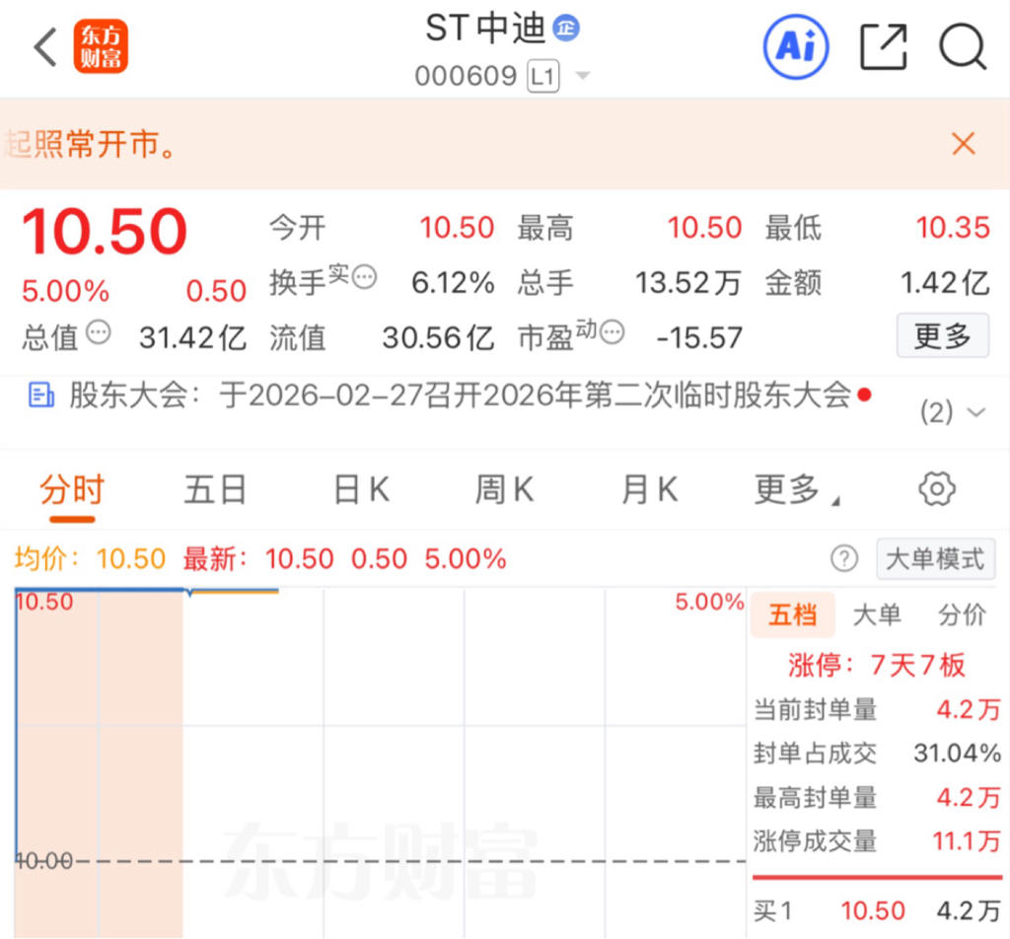
Task: Open the 东方财富 logo icon
Action: pyautogui.click(x=102, y=46)
